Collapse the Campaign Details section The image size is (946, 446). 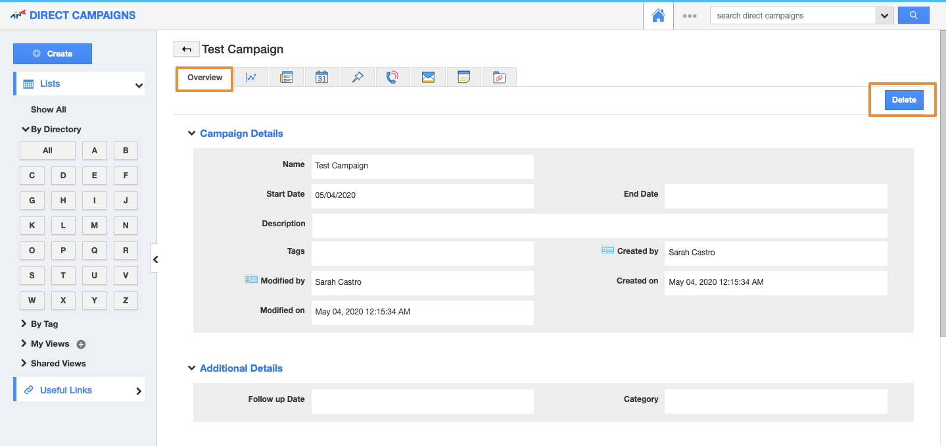[192, 134]
